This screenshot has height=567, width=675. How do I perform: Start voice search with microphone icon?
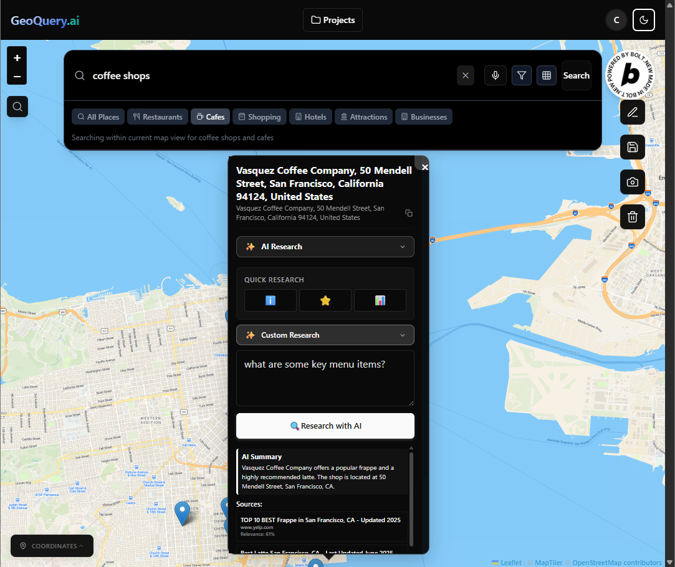tap(495, 76)
